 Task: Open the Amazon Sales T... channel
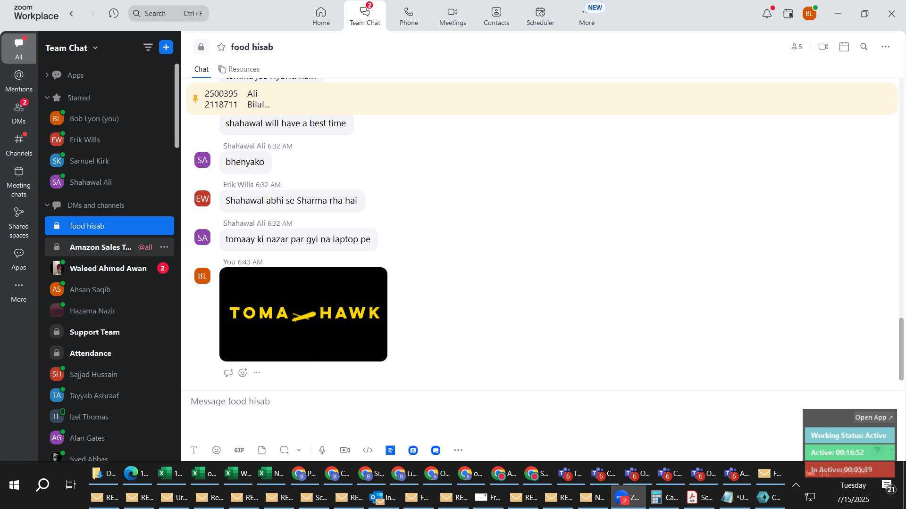100,247
